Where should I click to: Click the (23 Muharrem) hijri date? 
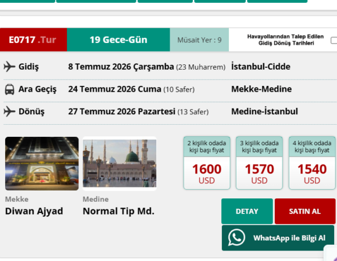[x=200, y=67]
